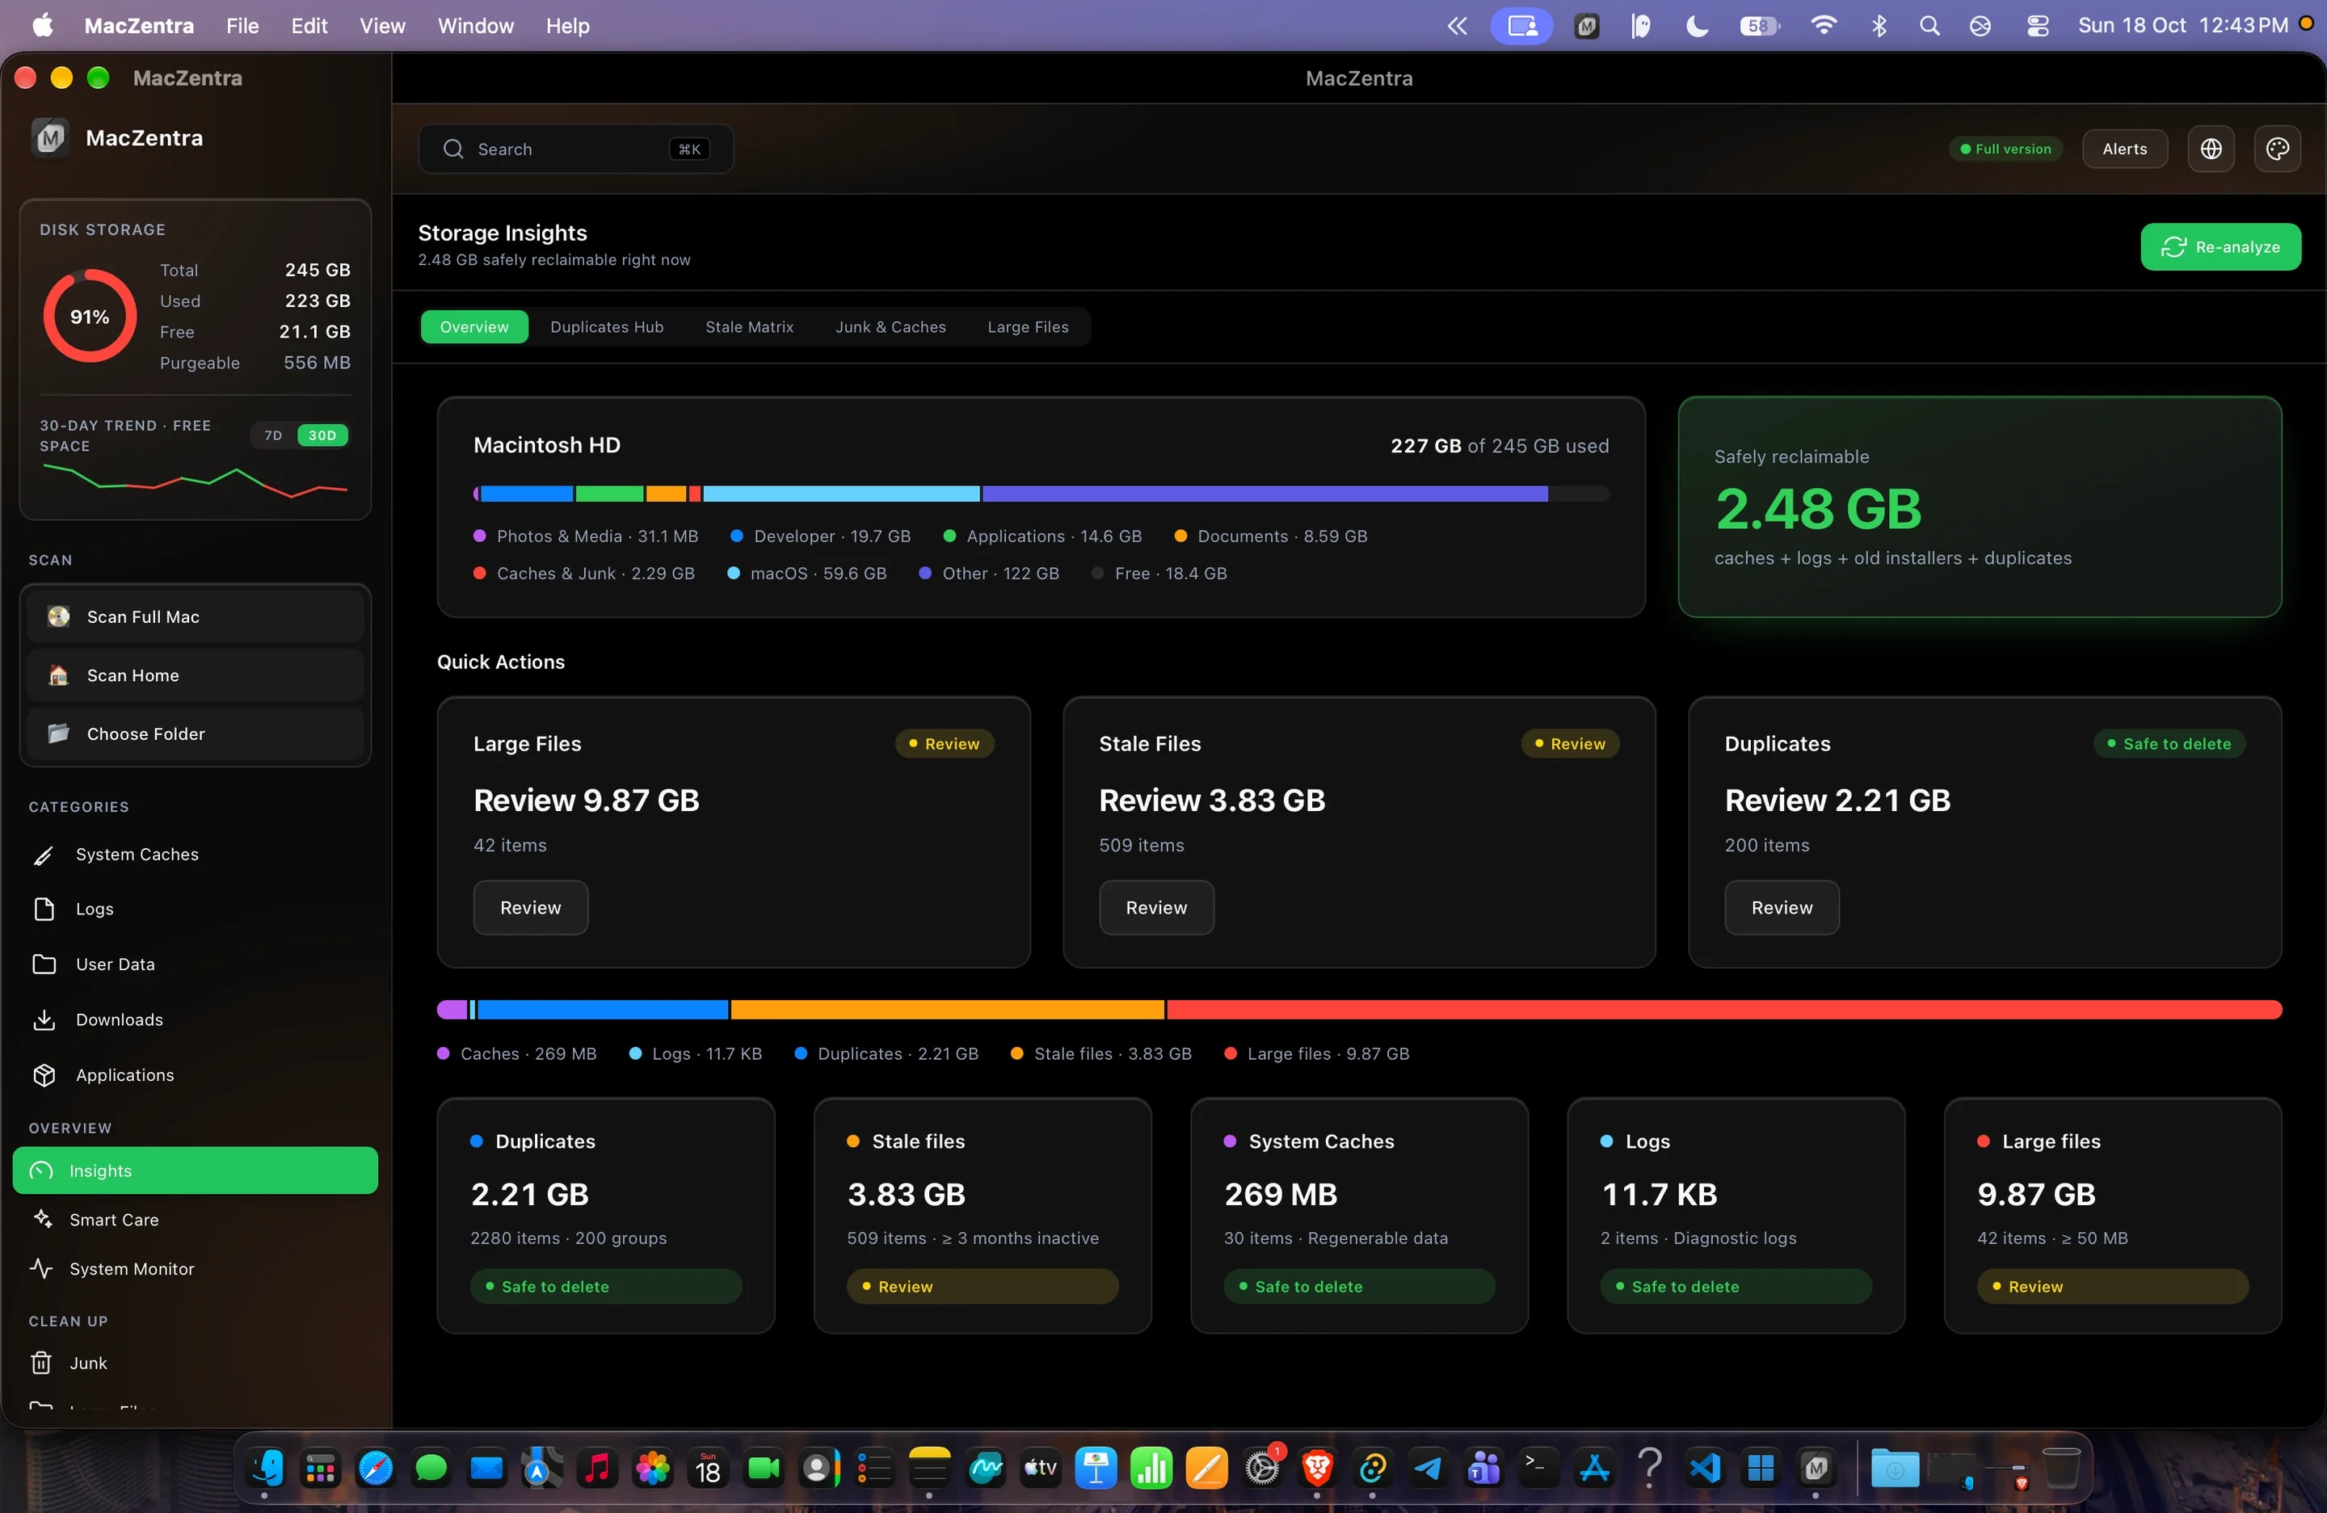Image resolution: width=2327 pixels, height=1513 pixels.
Task: Click the blue Duplicates bar segment
Action: 602,1010
